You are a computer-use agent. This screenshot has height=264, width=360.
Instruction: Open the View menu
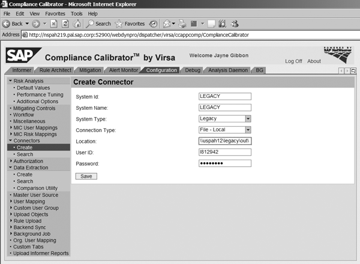(x=34, y=14)
